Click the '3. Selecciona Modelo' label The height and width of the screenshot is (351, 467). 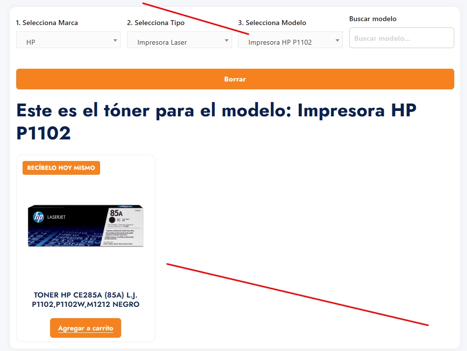coord(272,23)
